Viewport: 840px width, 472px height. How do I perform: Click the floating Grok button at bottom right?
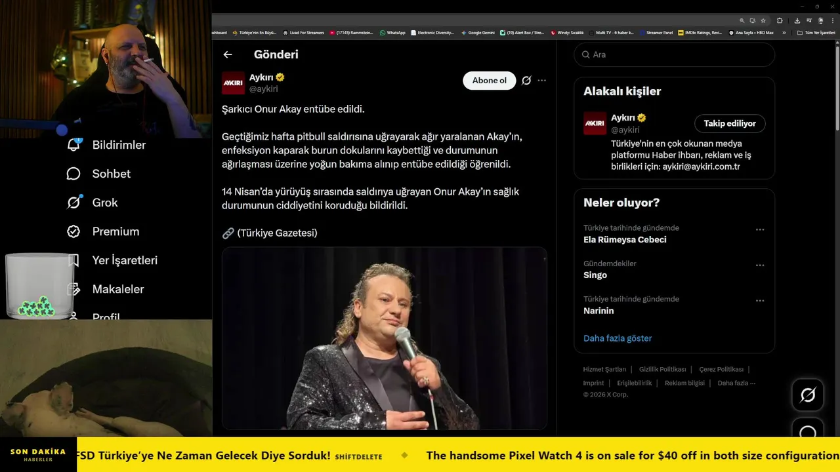[807, 395]
